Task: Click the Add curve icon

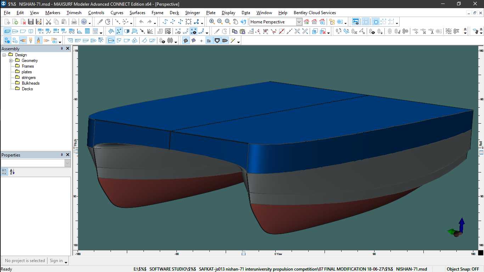Action: [x=165, y=22]
